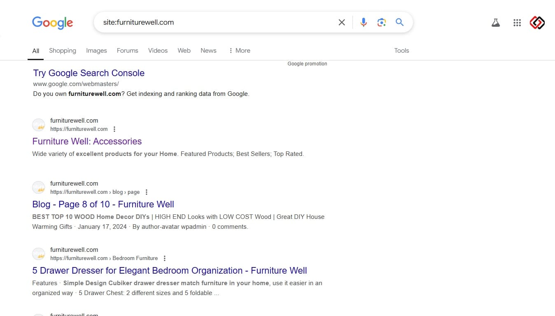Start voice search with the microphone icon

364,22
